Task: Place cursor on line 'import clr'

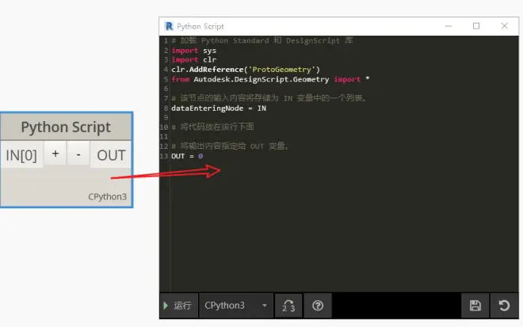Action: (x=194, y=60)
